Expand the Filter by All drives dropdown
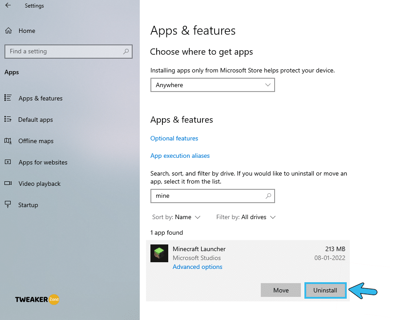393x320 pixels. (246, 217)
